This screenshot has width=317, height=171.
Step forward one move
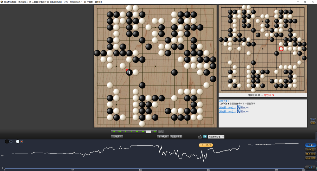pos(131,131)
